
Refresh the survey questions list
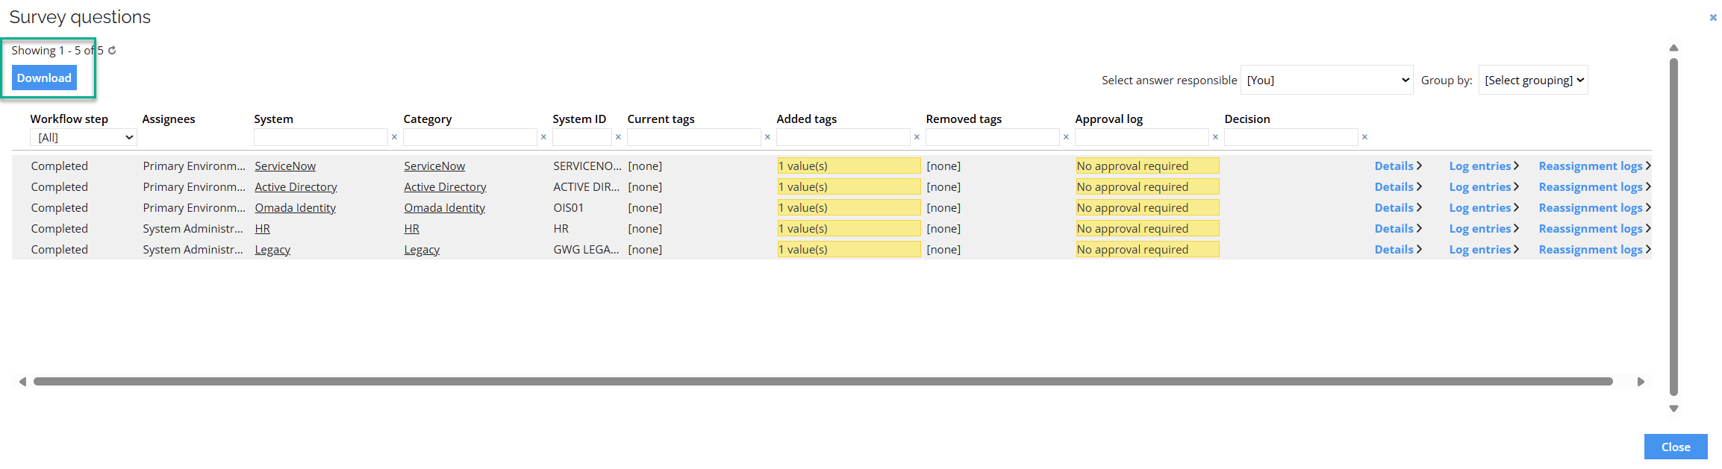point(112,51)
